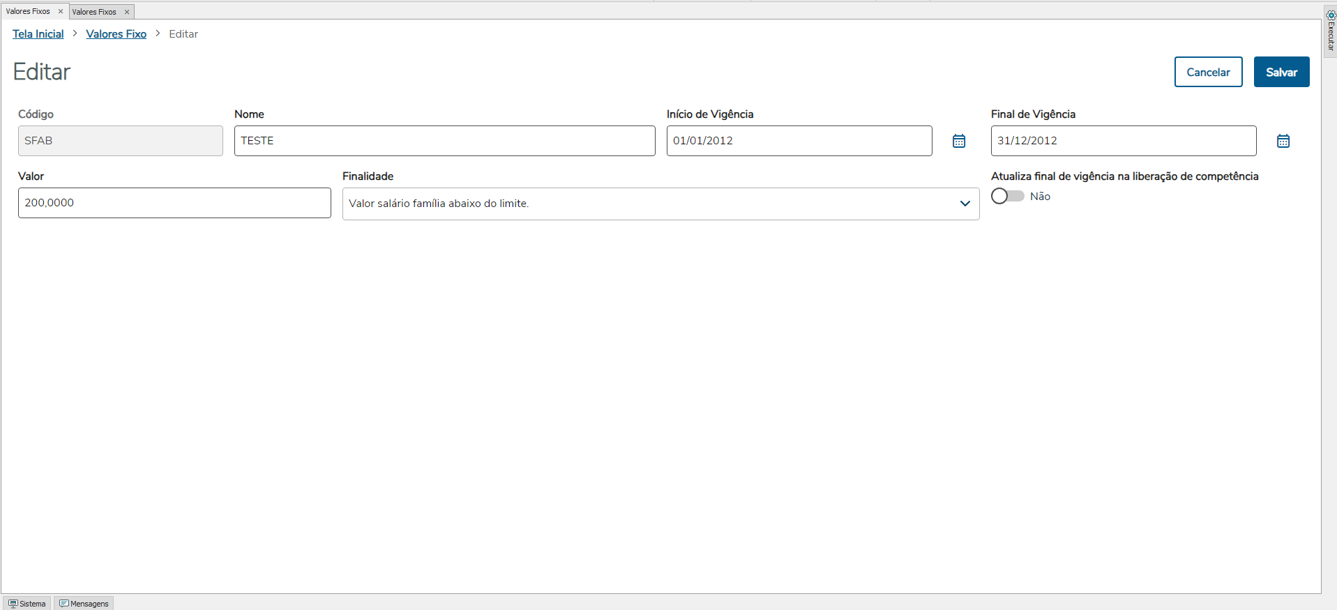Switch to the inactive Valores Fixos tab
Viewport: 1337px width, 610px height.
coord(94,12)
